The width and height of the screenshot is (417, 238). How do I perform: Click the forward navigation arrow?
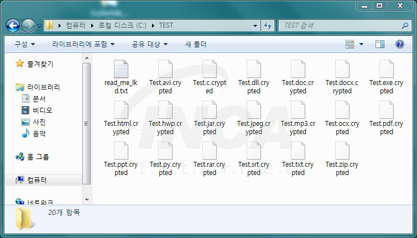tap(28, 26)
